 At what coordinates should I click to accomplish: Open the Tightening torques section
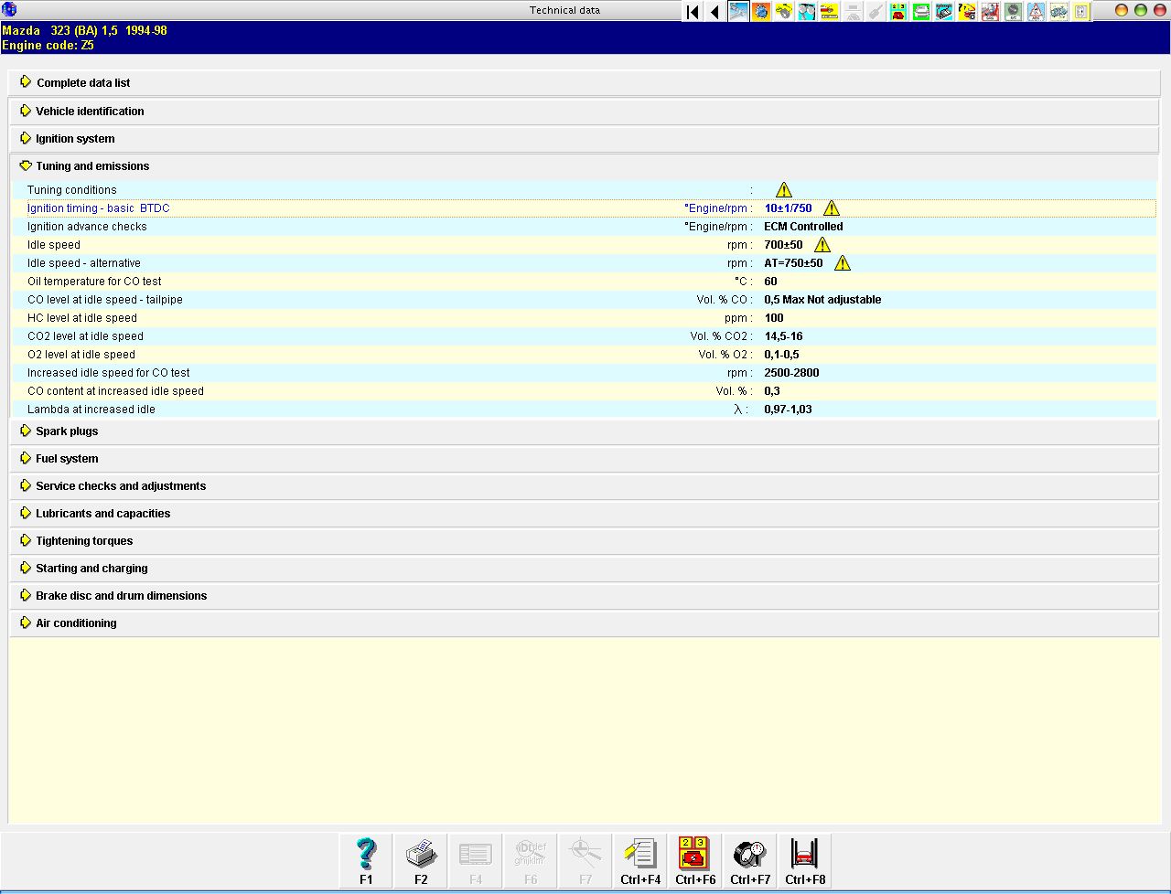click(84, 541)
